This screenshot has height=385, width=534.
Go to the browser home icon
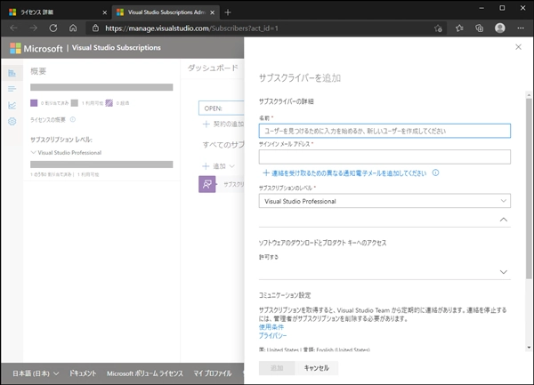(73, 28)
